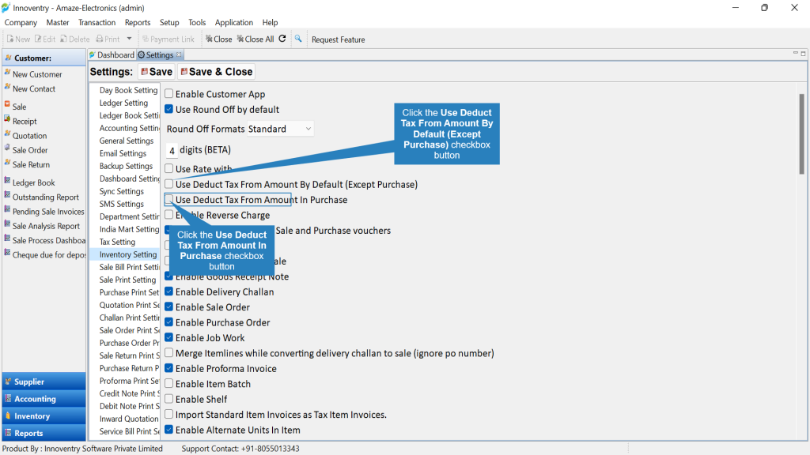Screen dimensions: 810x455
Task: Tick Use Deduct Tax From Amount In Purchase
Action: 169,199
